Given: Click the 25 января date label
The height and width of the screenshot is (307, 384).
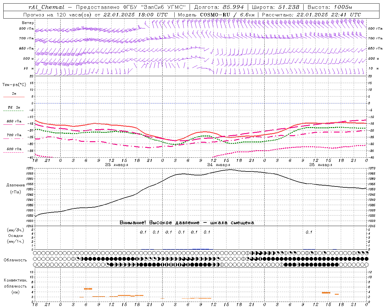Looking at the screenshot, I should click(x=320, y=165).
